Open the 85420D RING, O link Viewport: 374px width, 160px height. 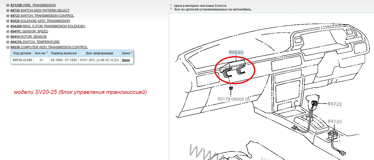48,26
